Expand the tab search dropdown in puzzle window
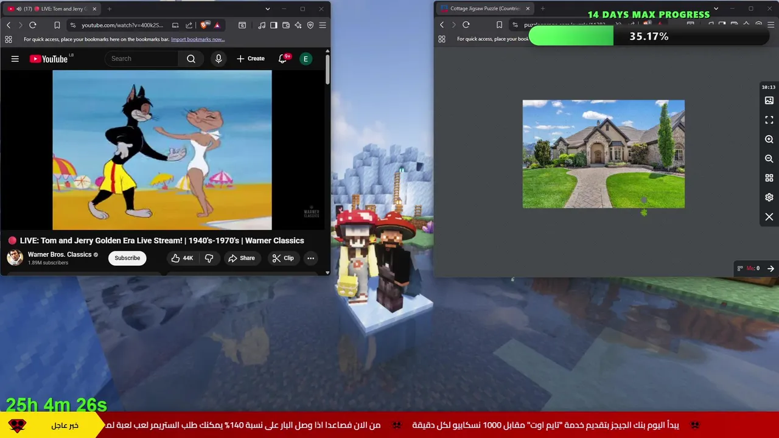Image resolution: width=779 pixels, height=438 pixels. pyautogui.click(x=716, y=9)
